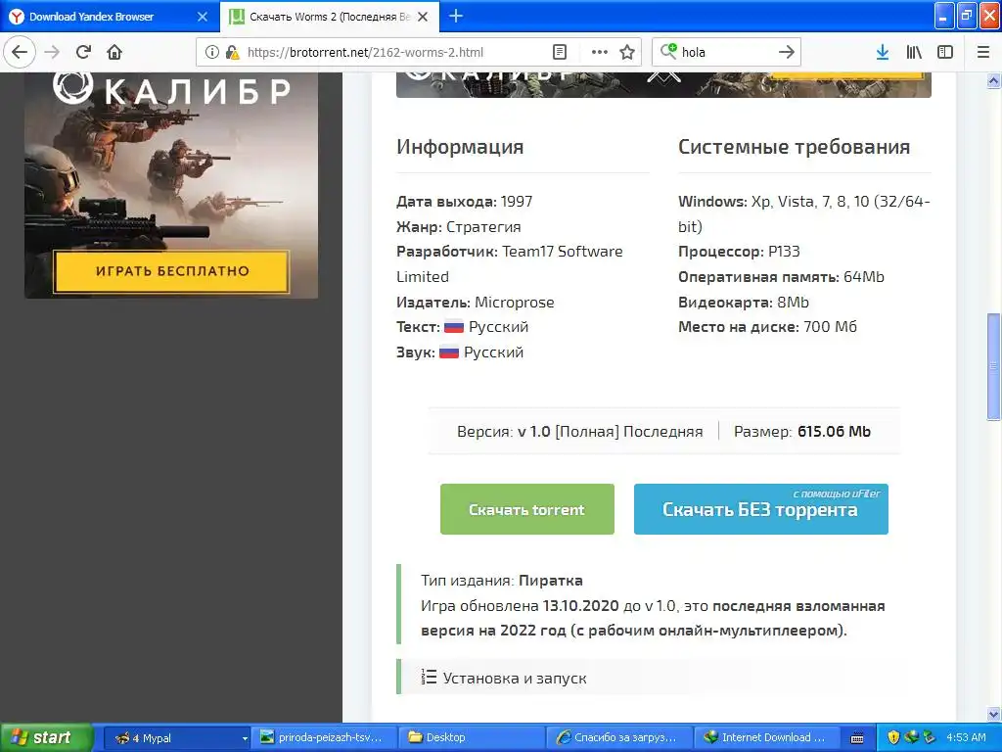Click the Стратегия genre text

pos(483,226)
